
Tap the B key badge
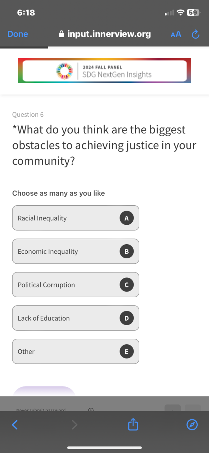click(127, 252)
